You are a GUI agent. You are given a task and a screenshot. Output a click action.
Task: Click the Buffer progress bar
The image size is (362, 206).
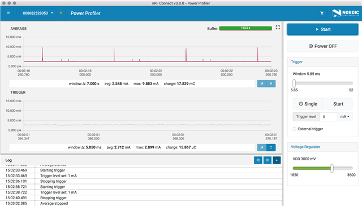(245, 28)
